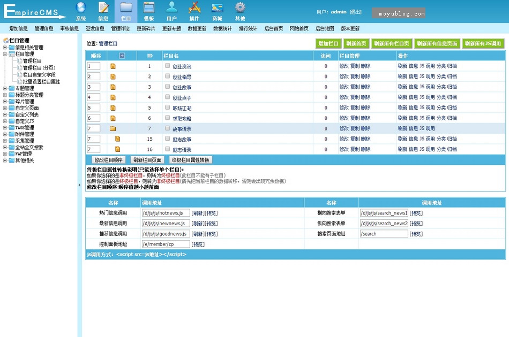
Task: Click the page icon in the 励志语录 row
Action: pyautogui.click(x=117, y=149)
